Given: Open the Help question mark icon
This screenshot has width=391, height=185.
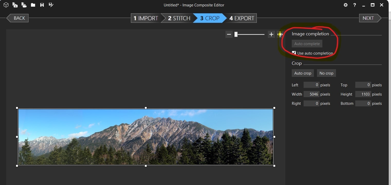Looking at the screenshot, I should click(355, 5).
